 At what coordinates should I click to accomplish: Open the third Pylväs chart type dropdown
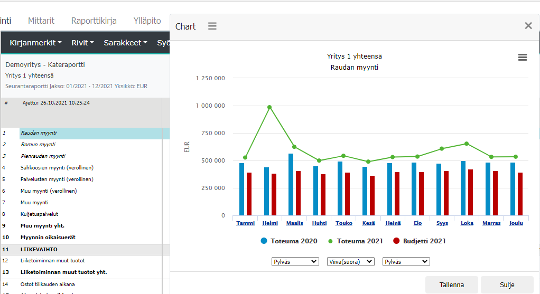pyautogui.click(x=406, y=261)
